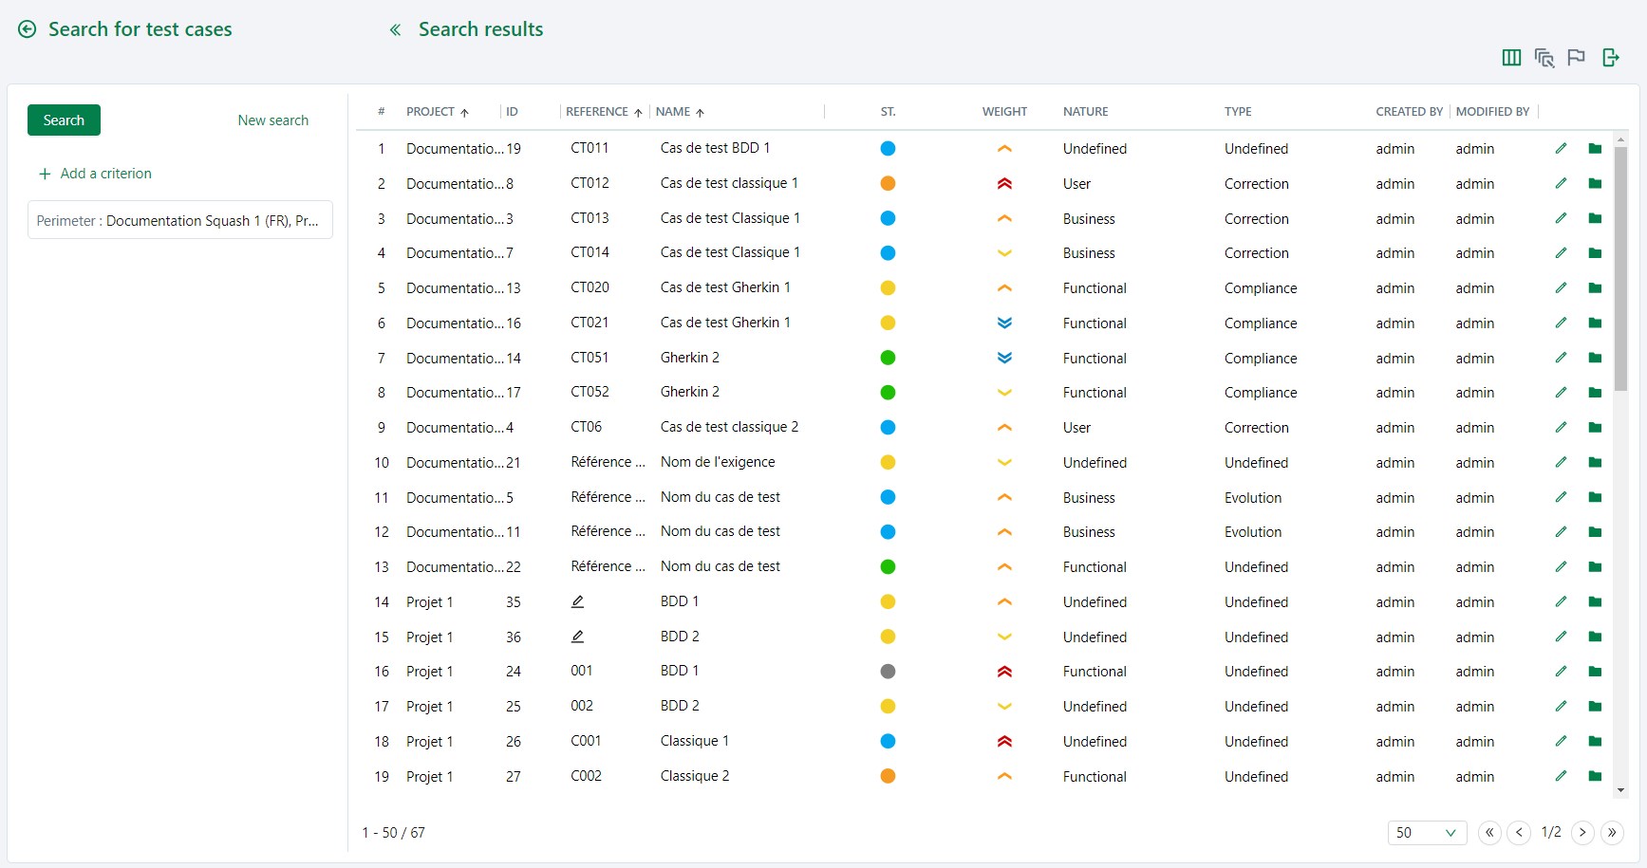Click the table's vertical scrollbar down arrow
The width and height of the screenshot is (1647, 868).
click(1620, 789)
